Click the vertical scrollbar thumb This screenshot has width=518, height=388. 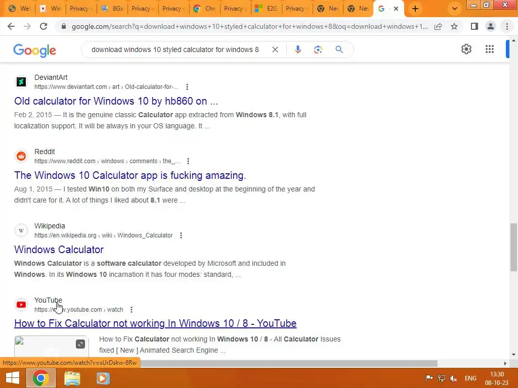(513, 247)
